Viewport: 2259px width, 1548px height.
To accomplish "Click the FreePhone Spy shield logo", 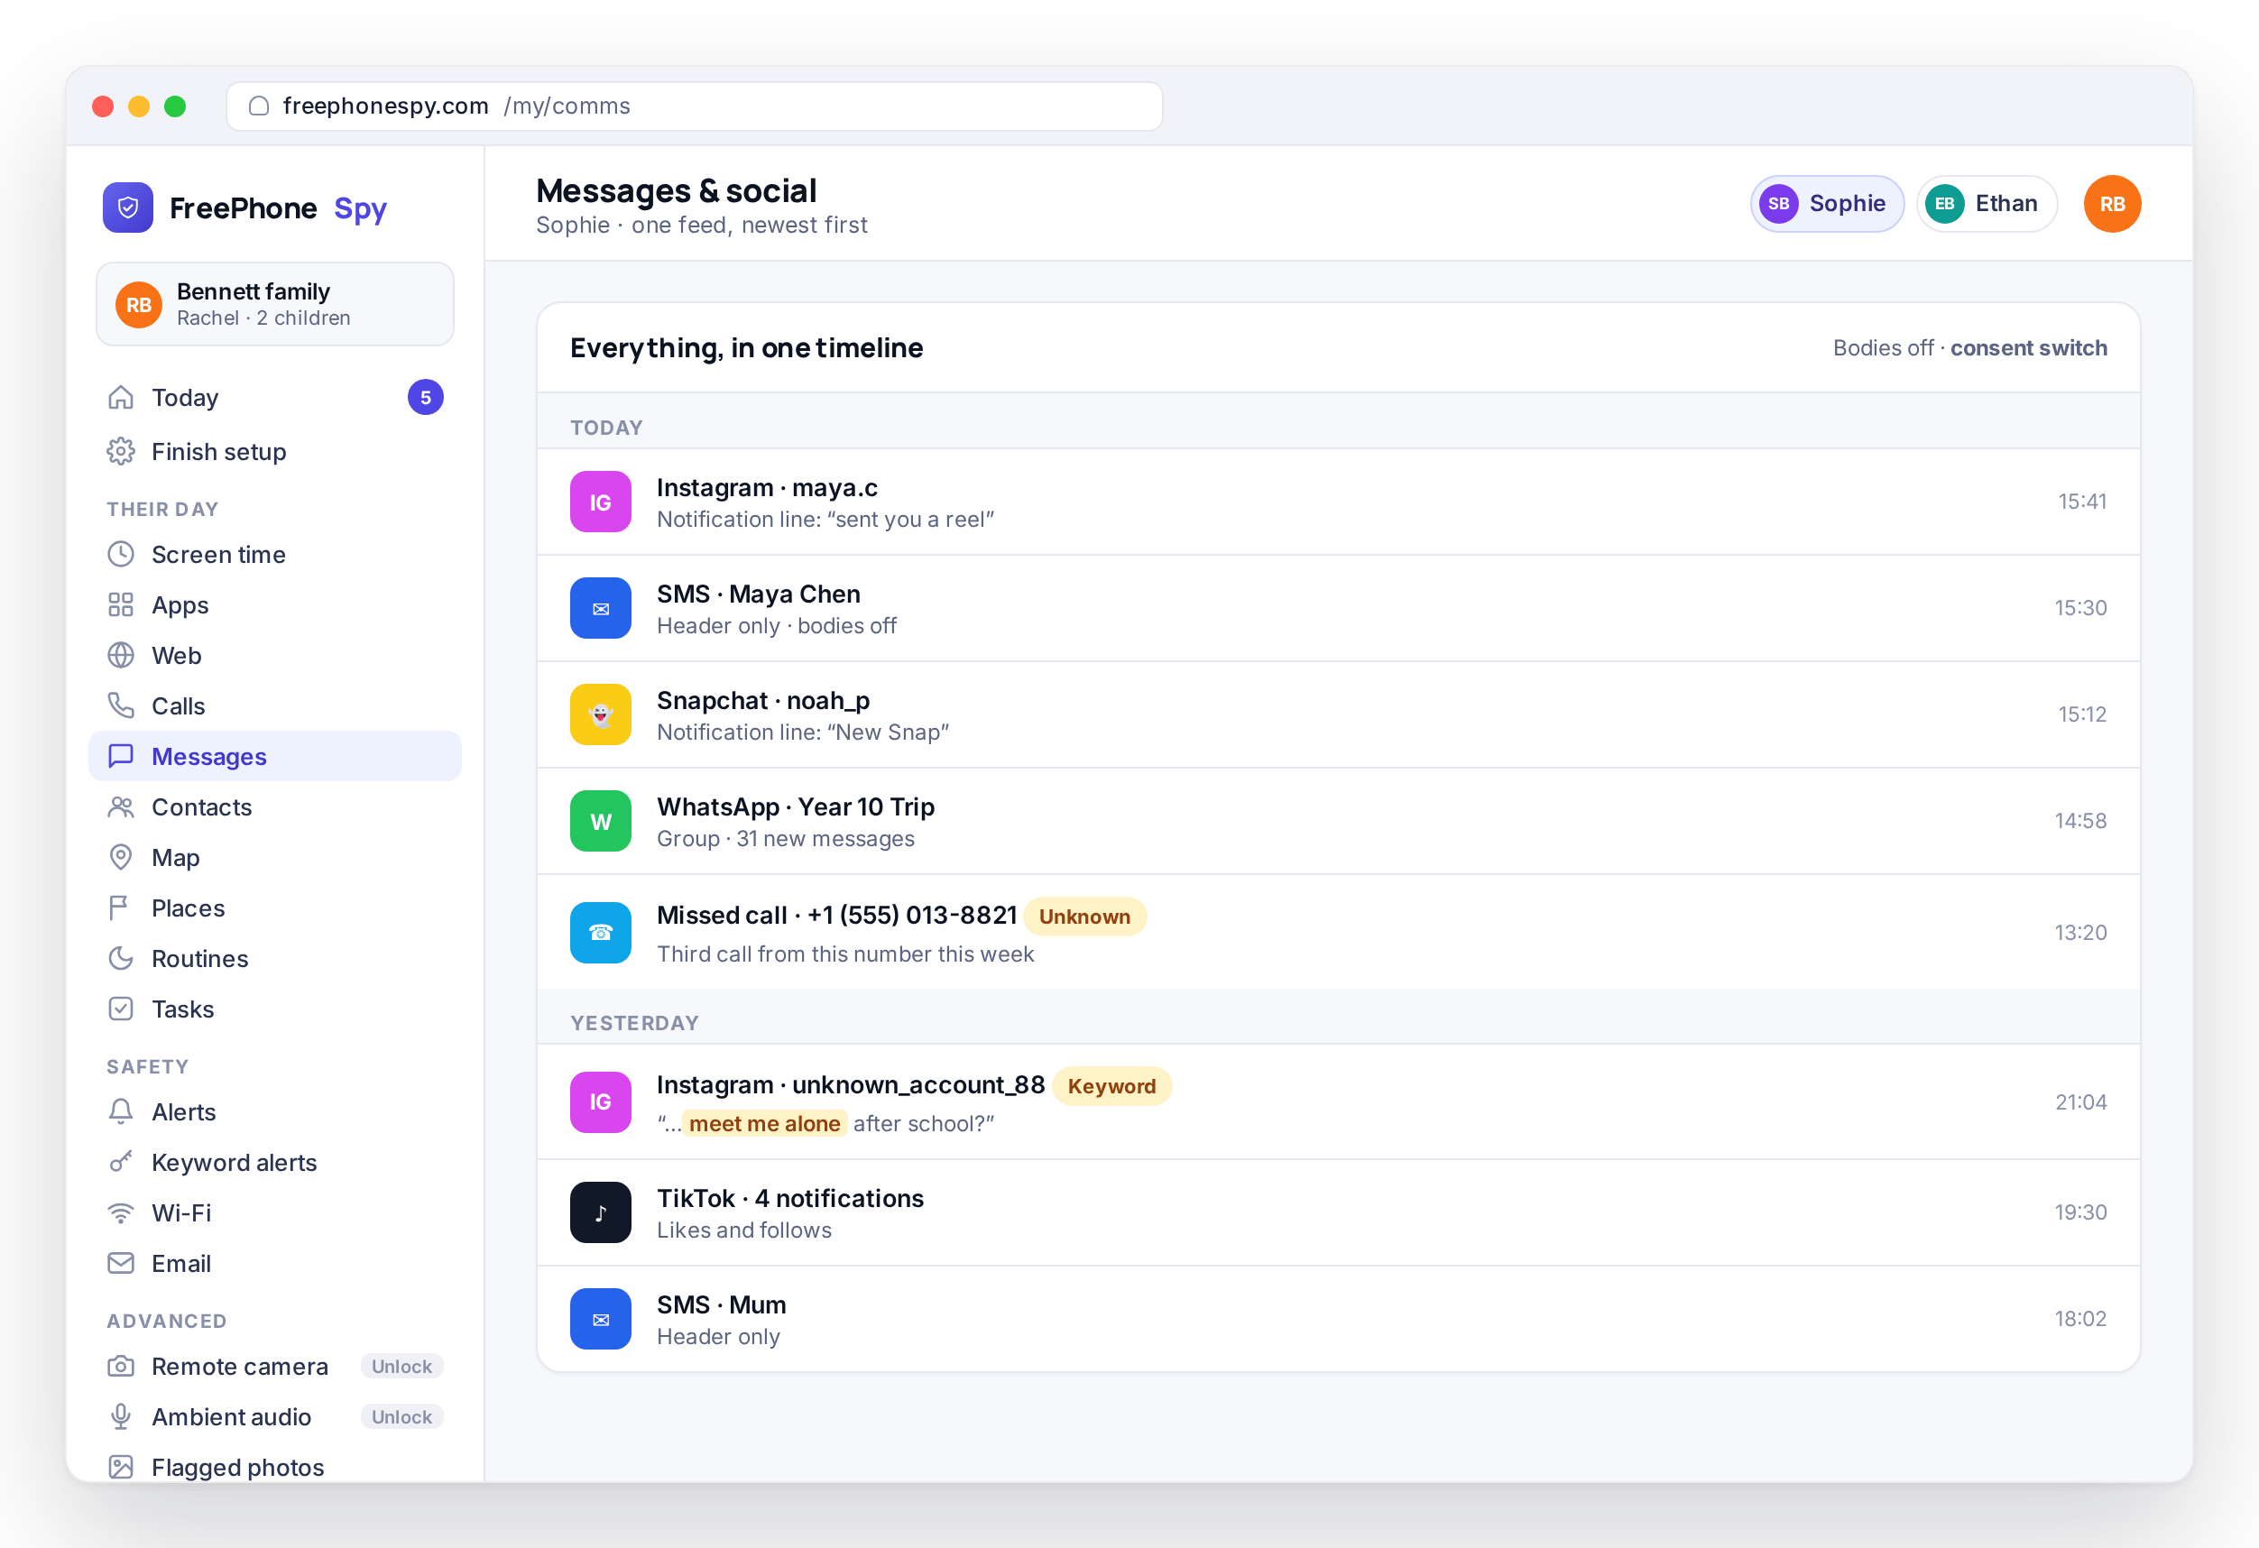I will [127, 207].
